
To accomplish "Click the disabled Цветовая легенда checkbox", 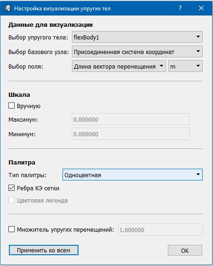I will (x=12, y=200).
